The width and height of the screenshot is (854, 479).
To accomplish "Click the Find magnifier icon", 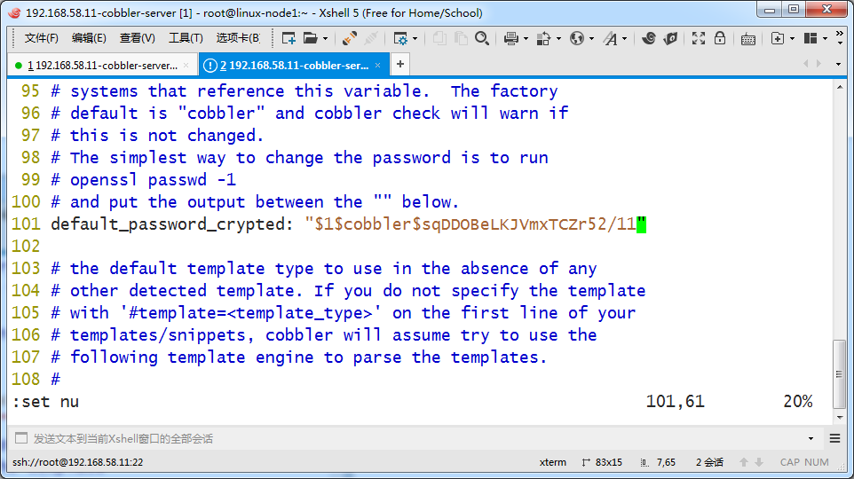I will click(x=482, y=38).
